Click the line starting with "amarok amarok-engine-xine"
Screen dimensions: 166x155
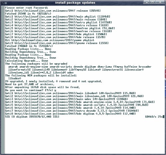pyautogui.click(x=80, y=67)
